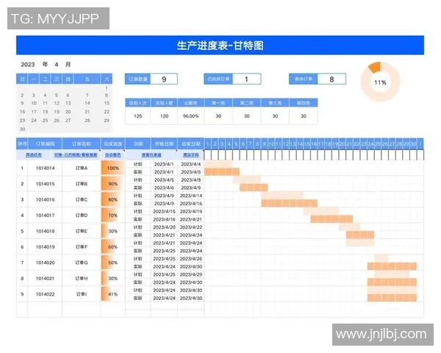
Task: Click the year cell 2023
Action: pyautogui.click(x=28, y=65)
